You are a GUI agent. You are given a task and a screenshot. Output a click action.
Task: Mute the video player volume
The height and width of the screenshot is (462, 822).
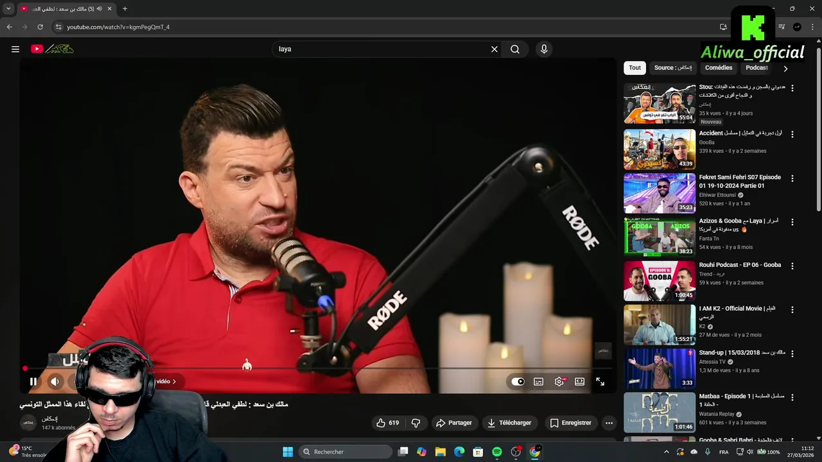click(x=55, y=381)
